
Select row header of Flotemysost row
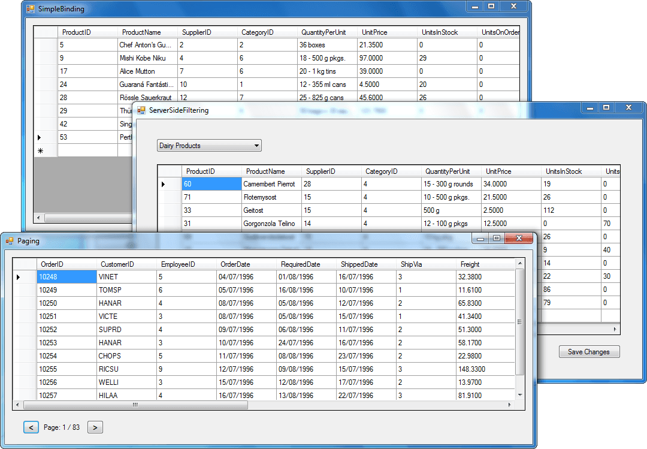click(x=170, y=197)
